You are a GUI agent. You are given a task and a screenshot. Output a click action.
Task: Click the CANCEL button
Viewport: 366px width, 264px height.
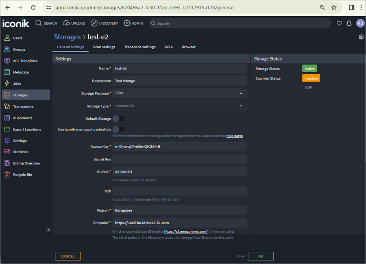pyautogui.click(x=68, y=256)
